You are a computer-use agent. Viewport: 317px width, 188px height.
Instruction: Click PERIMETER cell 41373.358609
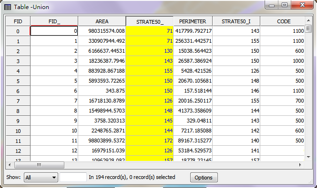pos(193,111)
